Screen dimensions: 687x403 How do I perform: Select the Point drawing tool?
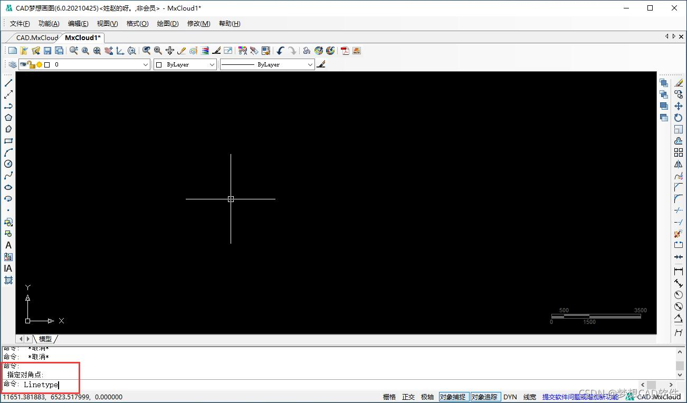tap(8, 210)
